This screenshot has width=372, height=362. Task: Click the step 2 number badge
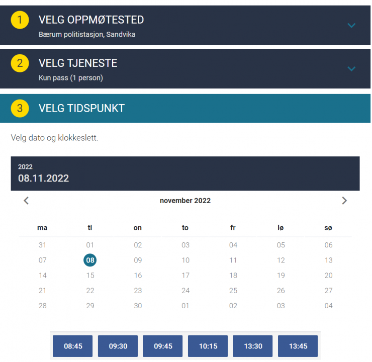[x=20, y=63]
